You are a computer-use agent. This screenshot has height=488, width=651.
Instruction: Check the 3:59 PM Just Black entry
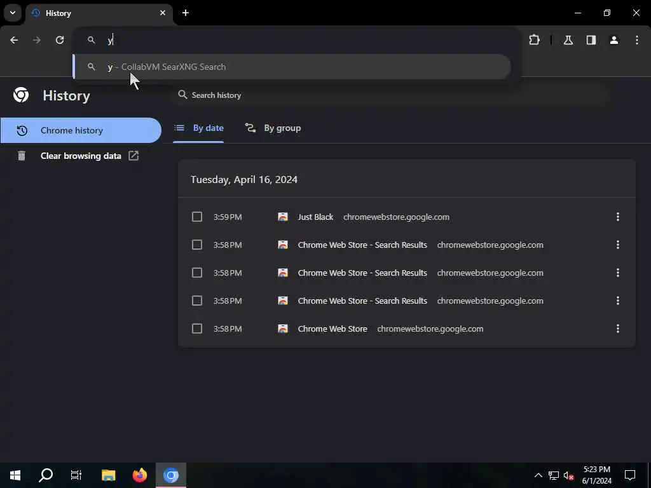(x=197, y=217)
